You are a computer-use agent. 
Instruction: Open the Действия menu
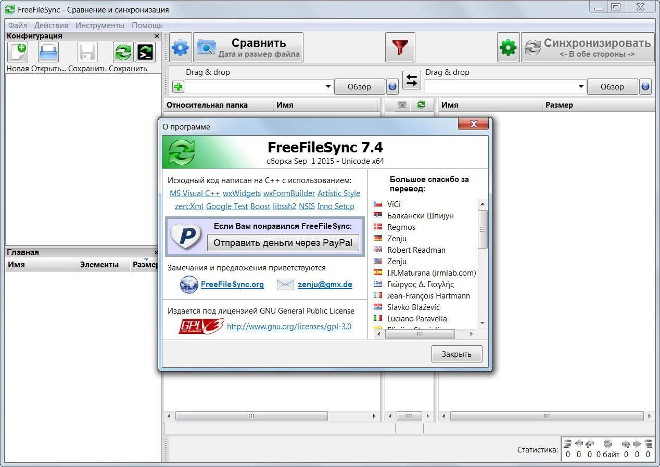51,25
